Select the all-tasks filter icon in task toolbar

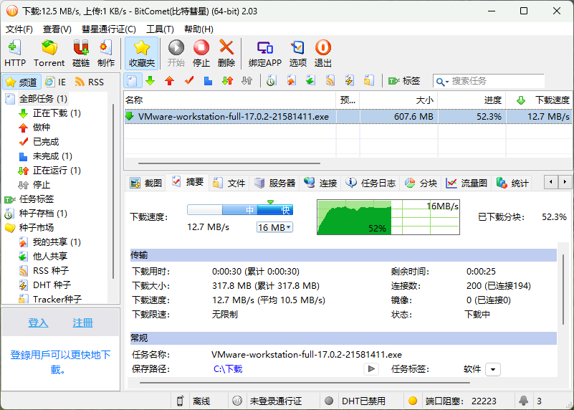pos(133,81)
